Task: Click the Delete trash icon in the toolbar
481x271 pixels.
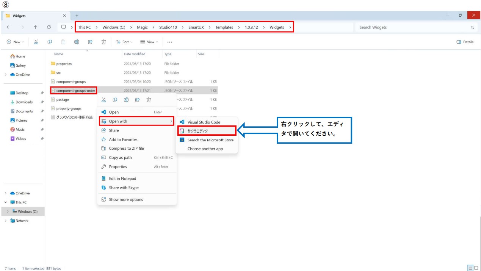Action: point(103,42)
